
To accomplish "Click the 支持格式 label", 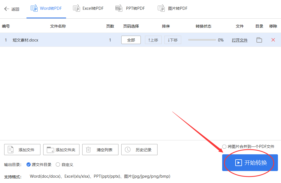I will click(13, 177).
